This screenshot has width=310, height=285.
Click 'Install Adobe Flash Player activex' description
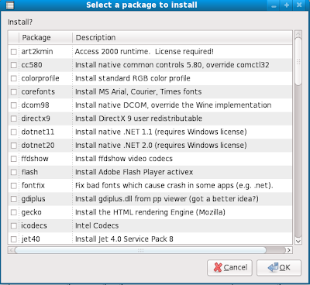pyautogui.click(x=134, y=172)
